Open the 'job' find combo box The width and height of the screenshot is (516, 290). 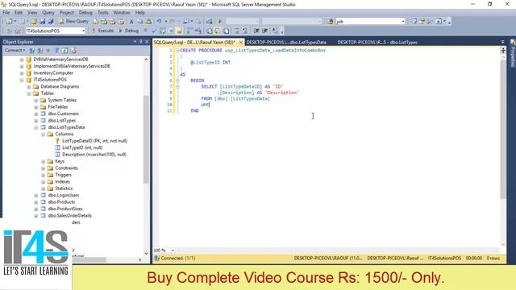[370, 22]
